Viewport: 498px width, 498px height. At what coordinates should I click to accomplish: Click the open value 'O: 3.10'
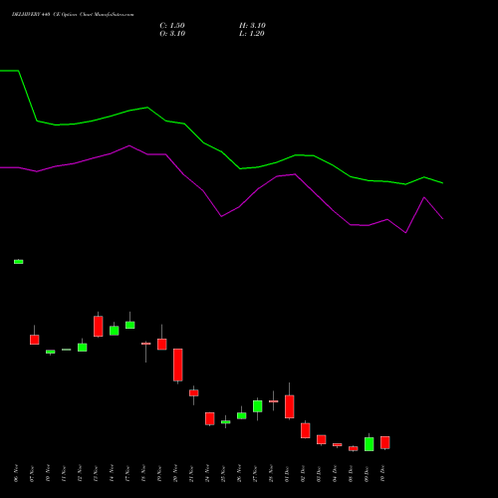(x=172, y=34)
